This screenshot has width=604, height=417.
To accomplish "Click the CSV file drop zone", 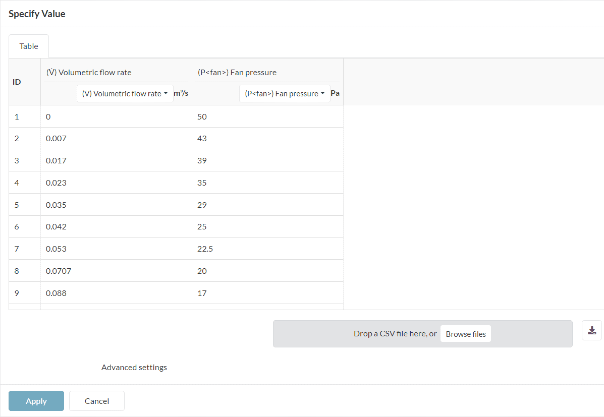I will click(353, 334).
